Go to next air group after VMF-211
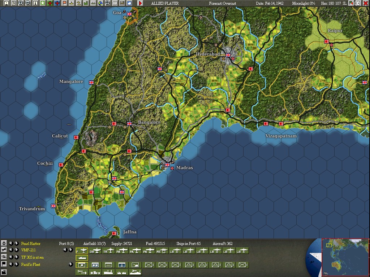This screenshot has width=370, height=277. pyautogui.click(x=17, y=250)
